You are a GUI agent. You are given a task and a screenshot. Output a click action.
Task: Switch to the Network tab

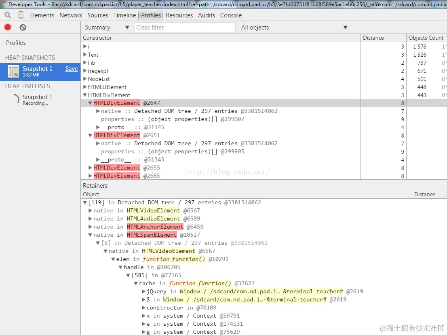coord(71,15)
